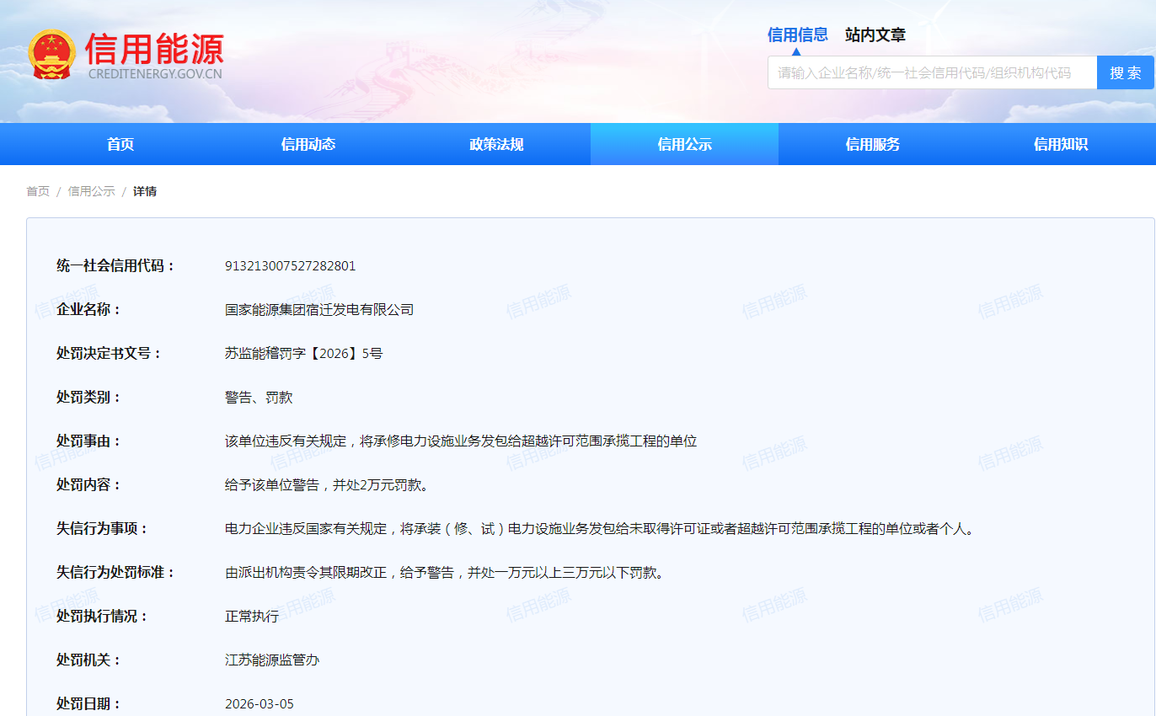The image size is (1156, 716).
Task: Go to 信用动态 in the navigation bar
Action: [308, 144]
